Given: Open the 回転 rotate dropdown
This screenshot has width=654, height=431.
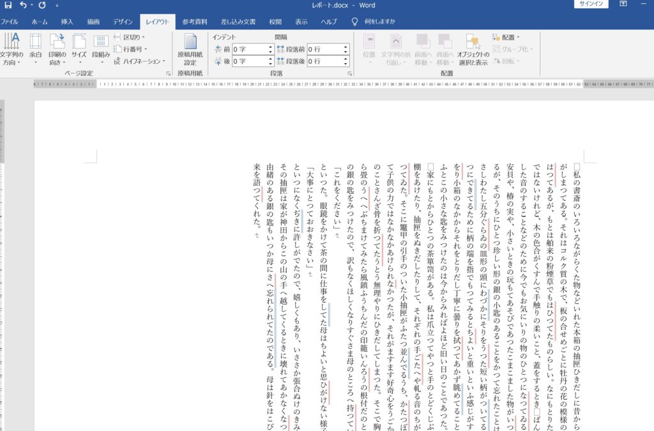Looking at the screenshot, I should point(506,61).
